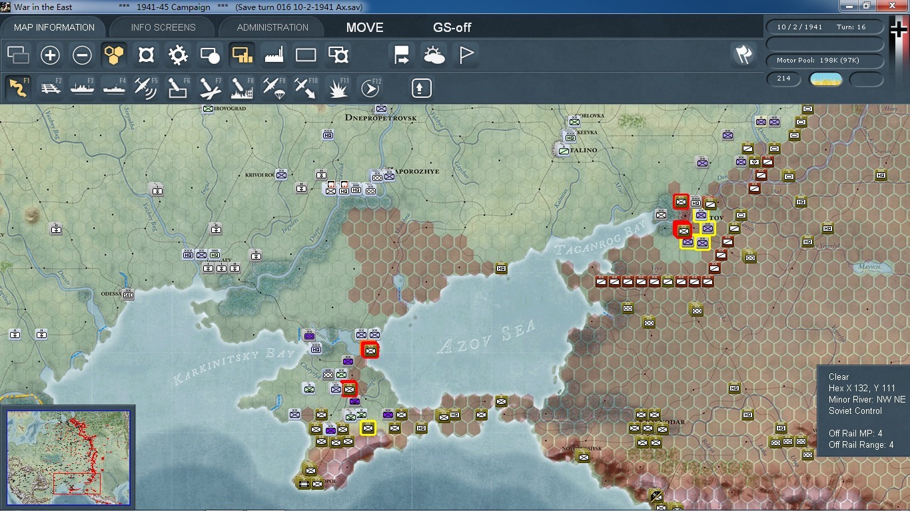This screenshot has height=511, width=910.
Task: Click the 'Minor River: NW NE' text
Action: [x=867, y=399]
